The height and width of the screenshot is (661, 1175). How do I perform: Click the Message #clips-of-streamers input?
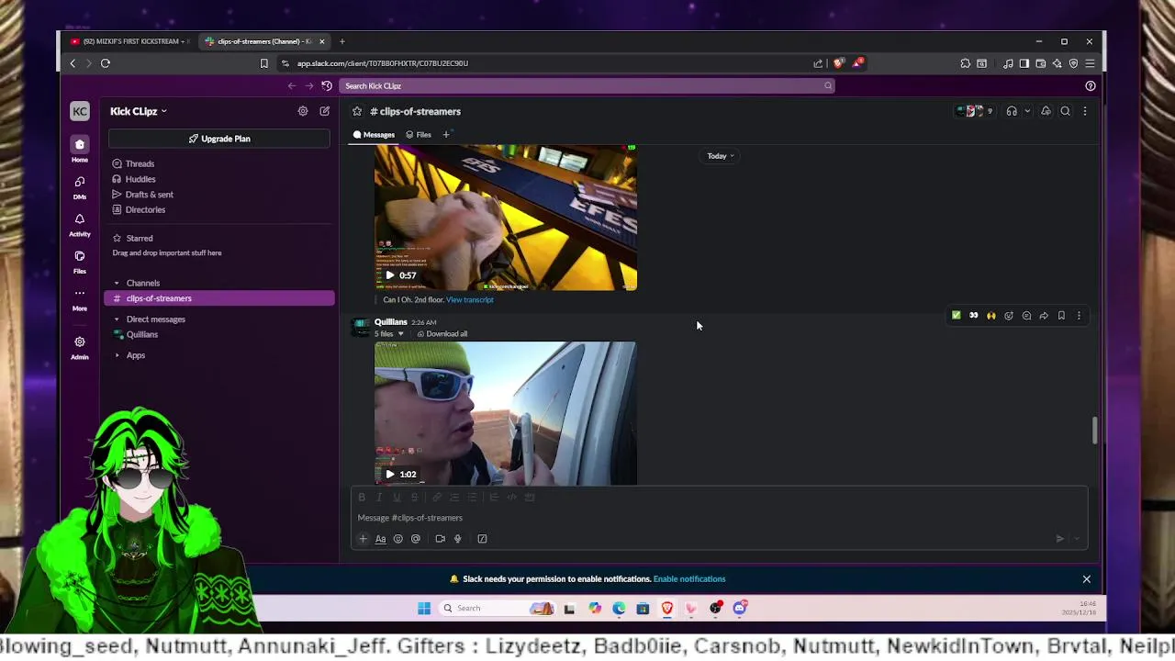720,518
